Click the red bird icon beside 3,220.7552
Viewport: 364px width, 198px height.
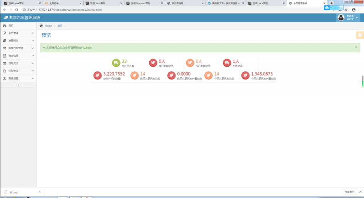pos(97,76)
